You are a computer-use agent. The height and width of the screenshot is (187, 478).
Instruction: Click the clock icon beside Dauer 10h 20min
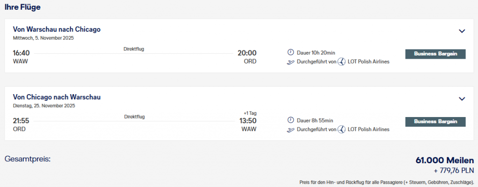click(290, 53)
